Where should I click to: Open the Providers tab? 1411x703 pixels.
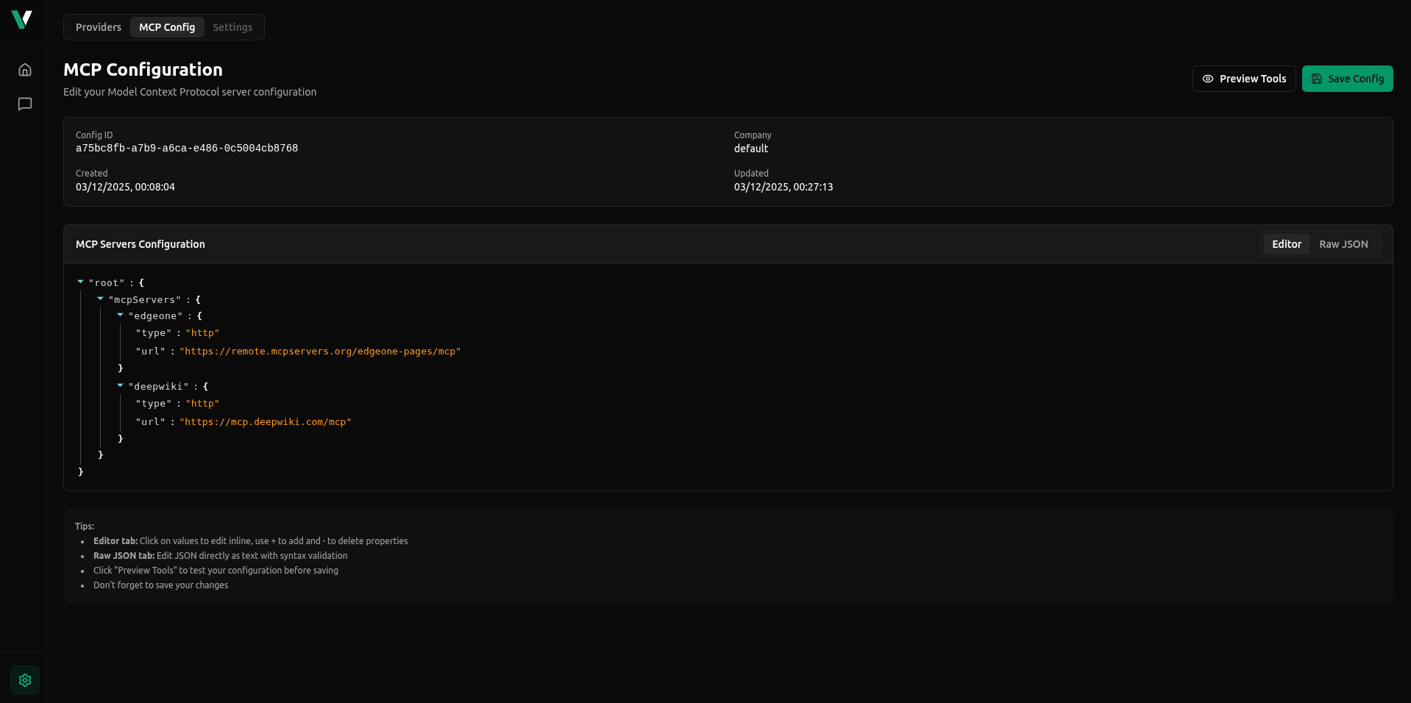pyautogui.click(x=98, y=26)
